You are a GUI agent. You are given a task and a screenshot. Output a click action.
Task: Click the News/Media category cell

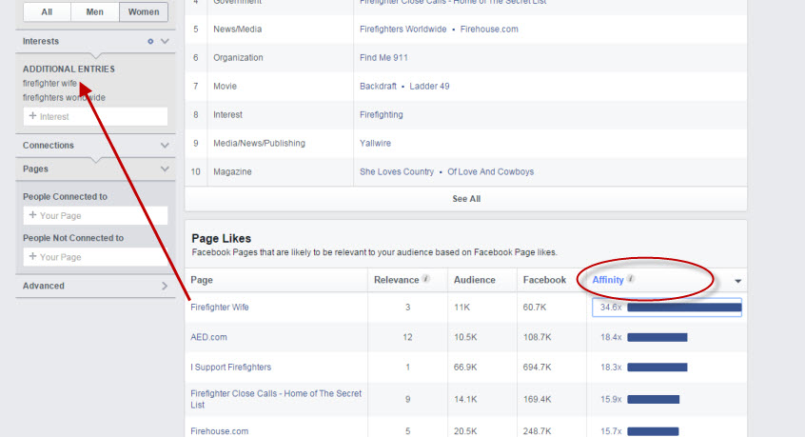coord(237,30)
